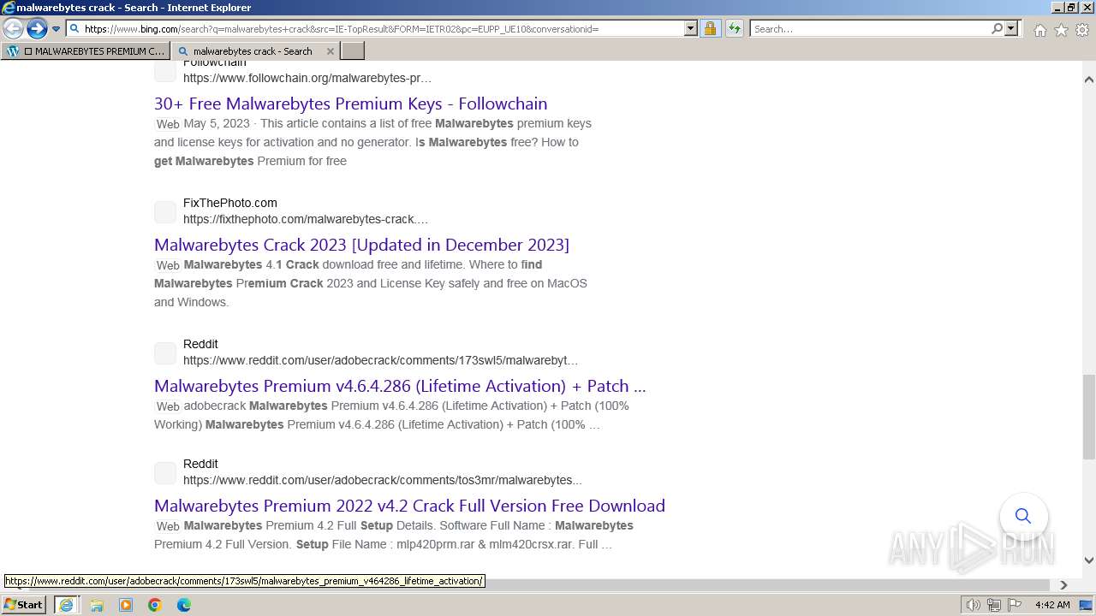
Task: Open Favorites with the star icon
Action: pyautogui.click(x=1061, y=30)
